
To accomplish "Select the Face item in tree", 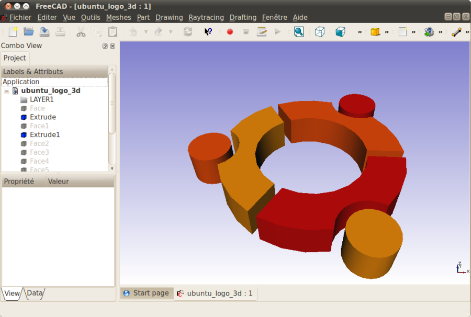I will [x=37, y=108].
